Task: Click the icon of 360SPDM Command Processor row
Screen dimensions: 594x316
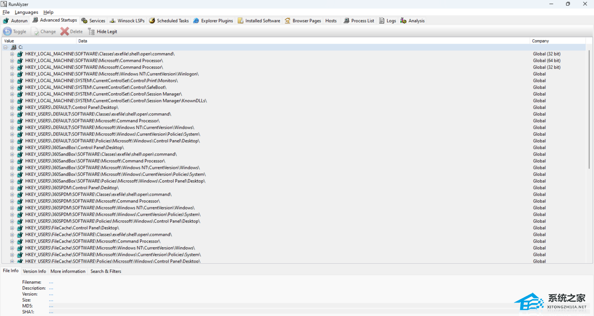Action: tap(20, 201)
